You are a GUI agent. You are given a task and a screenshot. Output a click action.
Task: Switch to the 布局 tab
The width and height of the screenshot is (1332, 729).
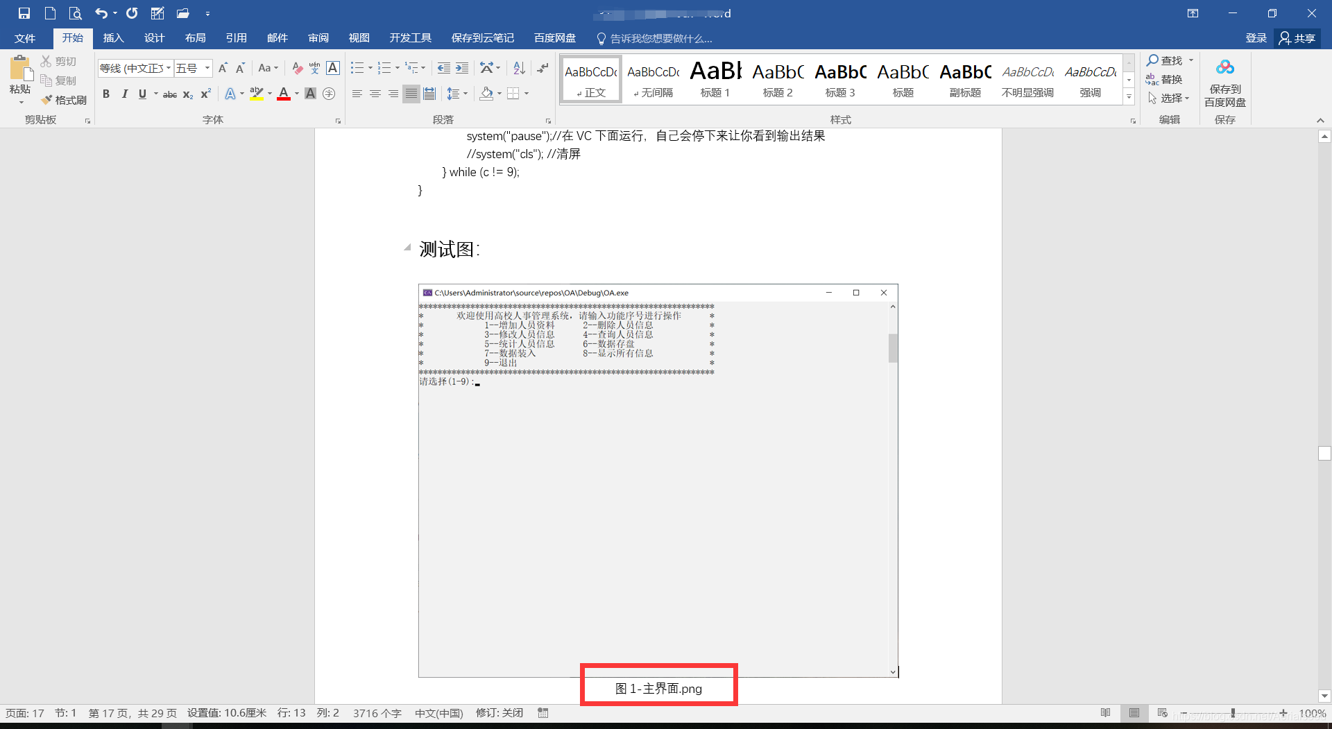pos(195,38)
